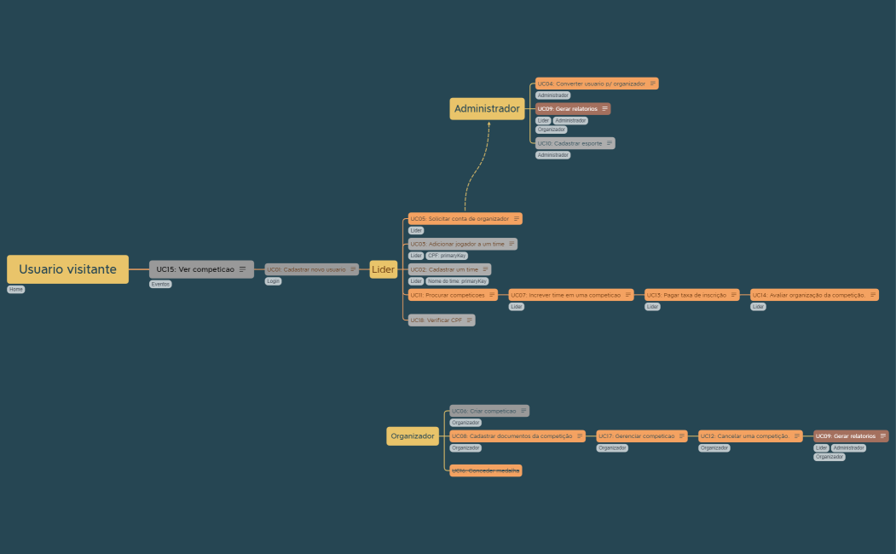Select topic UC07: Increver time em uma competicao
The width and height of the screenshot is (896, 554).
(565, 295)
